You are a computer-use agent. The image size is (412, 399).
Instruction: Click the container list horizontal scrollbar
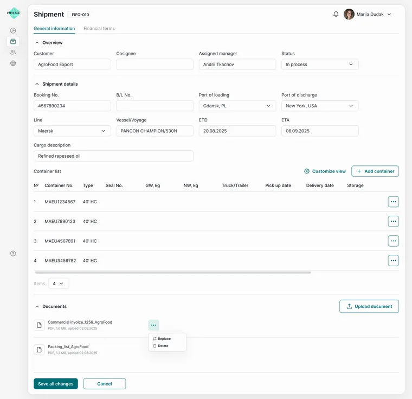(x=172, y=273)
